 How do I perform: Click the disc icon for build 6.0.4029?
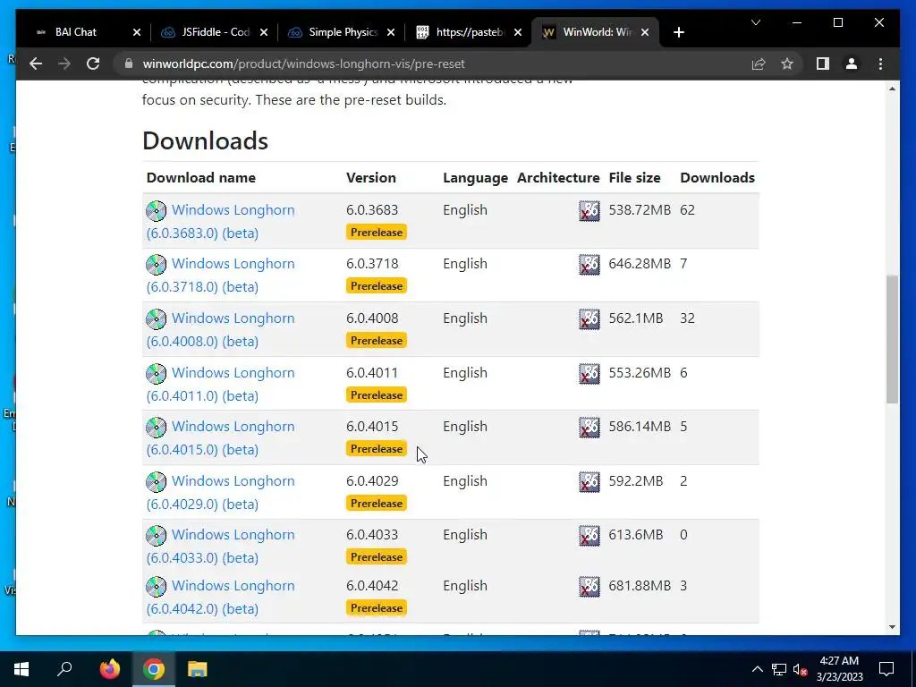[156, 482]
